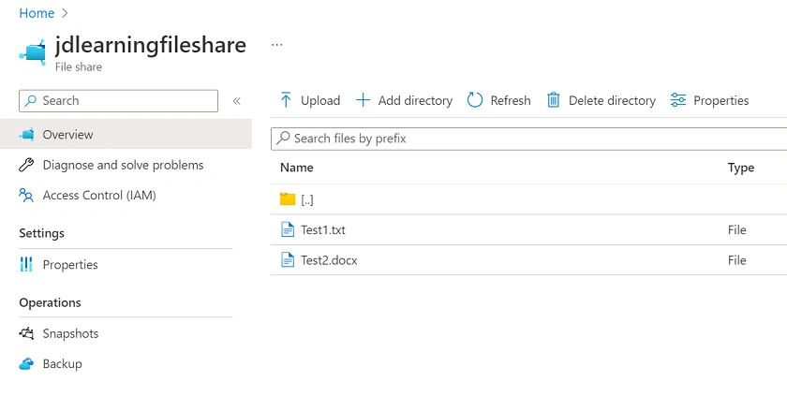The height and width of the screenshot is (411, 787).
Task: Open Snapshots under Operations
Action: point(71,333)
